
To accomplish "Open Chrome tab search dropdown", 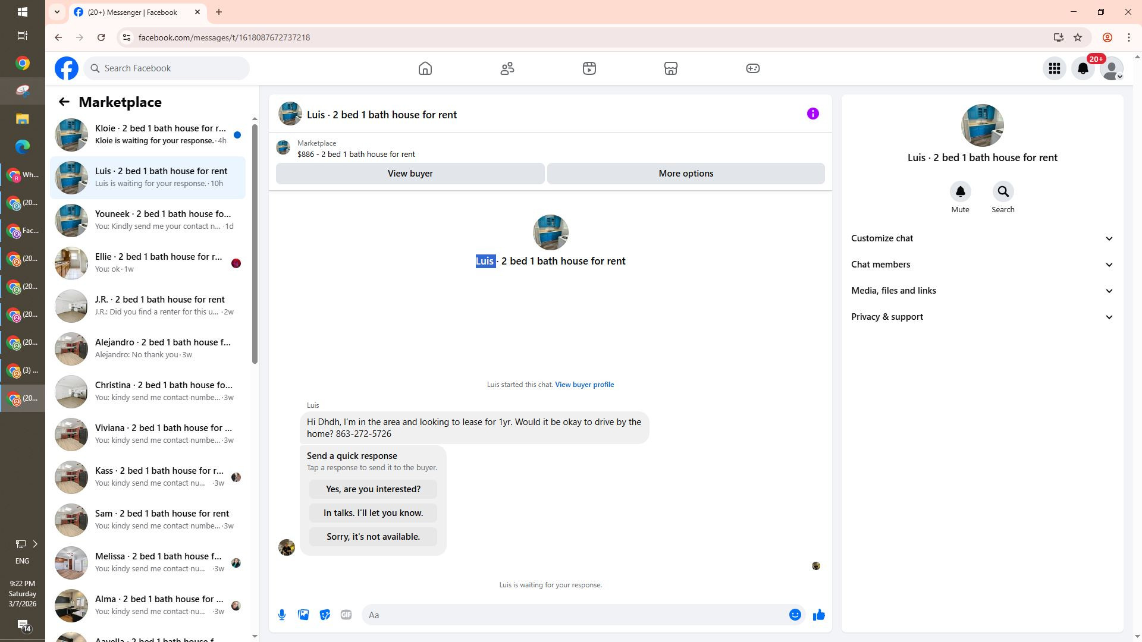I will pos(57,12).
